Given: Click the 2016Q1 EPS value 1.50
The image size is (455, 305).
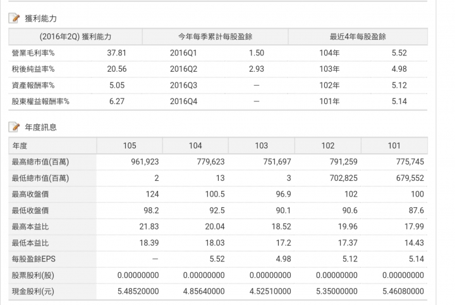Looking at the screenshot, I should (x=257, y=53).
